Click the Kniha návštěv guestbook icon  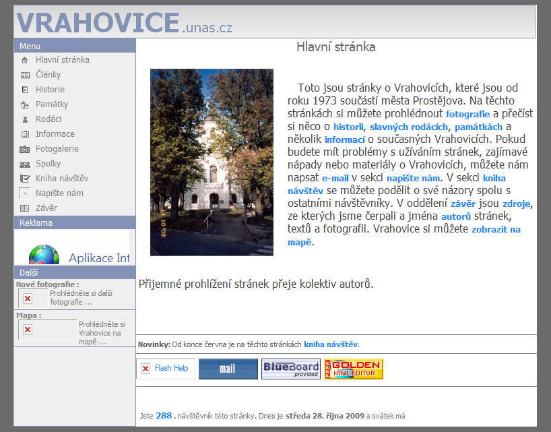coord(25,179)
